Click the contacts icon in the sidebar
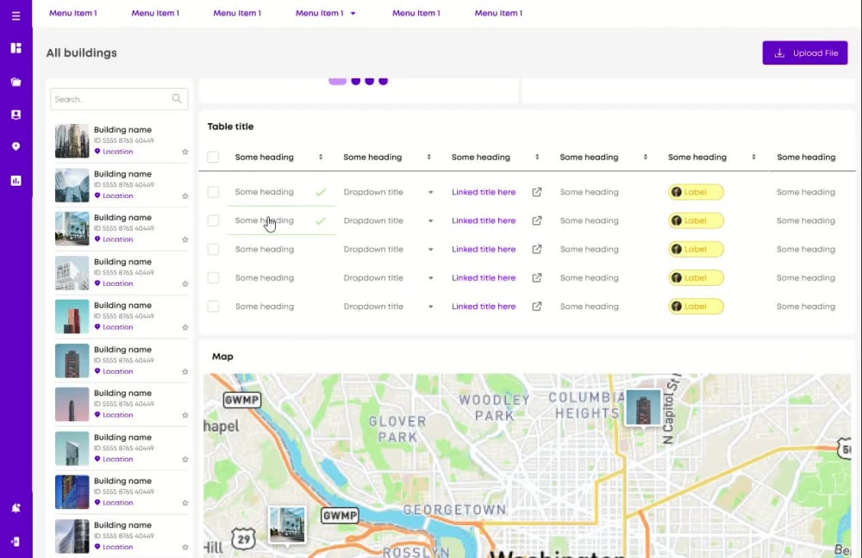862x558 pixels. (16, 114)
